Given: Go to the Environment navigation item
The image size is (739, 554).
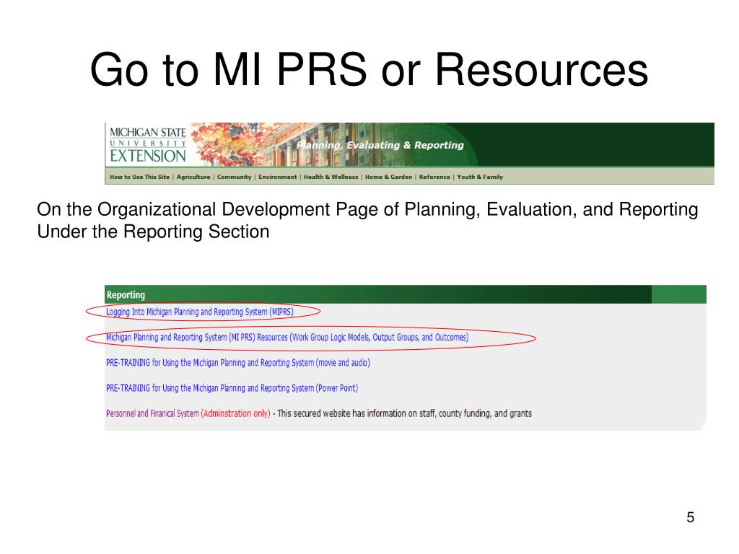Looking at the screenshot, I should pos(278,177).
